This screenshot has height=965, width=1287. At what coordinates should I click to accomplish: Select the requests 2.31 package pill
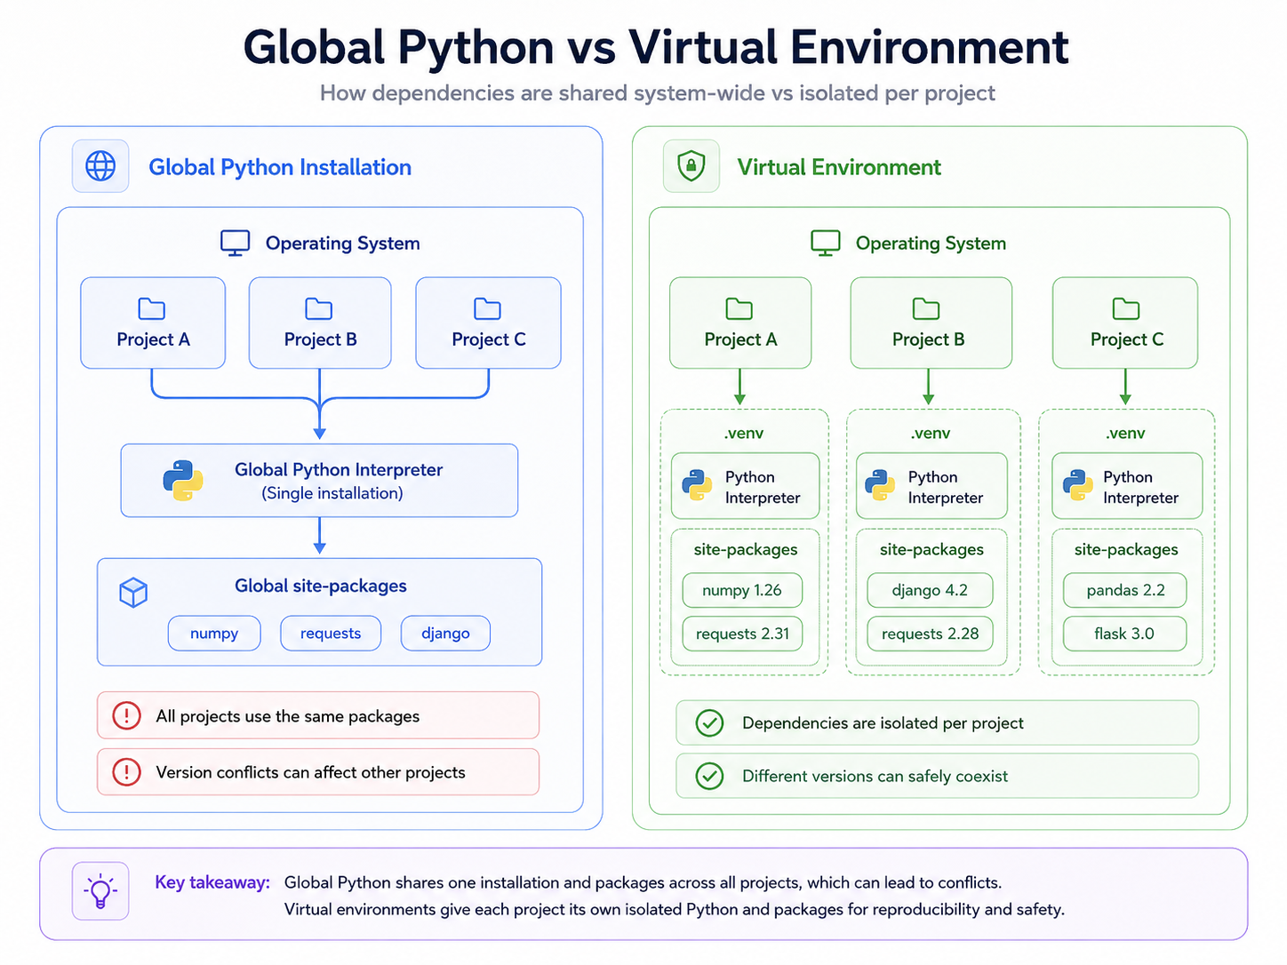click(742, 634)
